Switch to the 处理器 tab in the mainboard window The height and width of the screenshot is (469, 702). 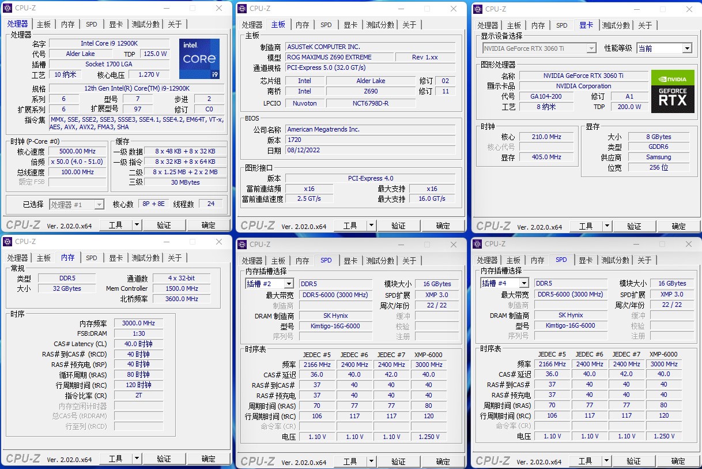tap(252, 25)
